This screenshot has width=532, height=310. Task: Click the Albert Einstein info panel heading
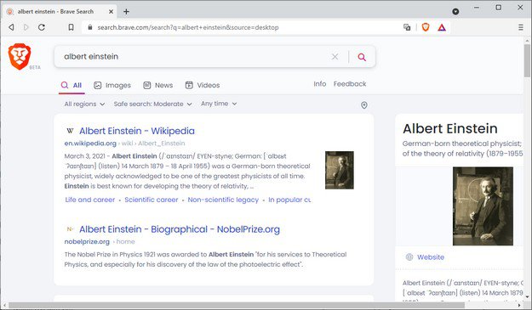point(450,128)
